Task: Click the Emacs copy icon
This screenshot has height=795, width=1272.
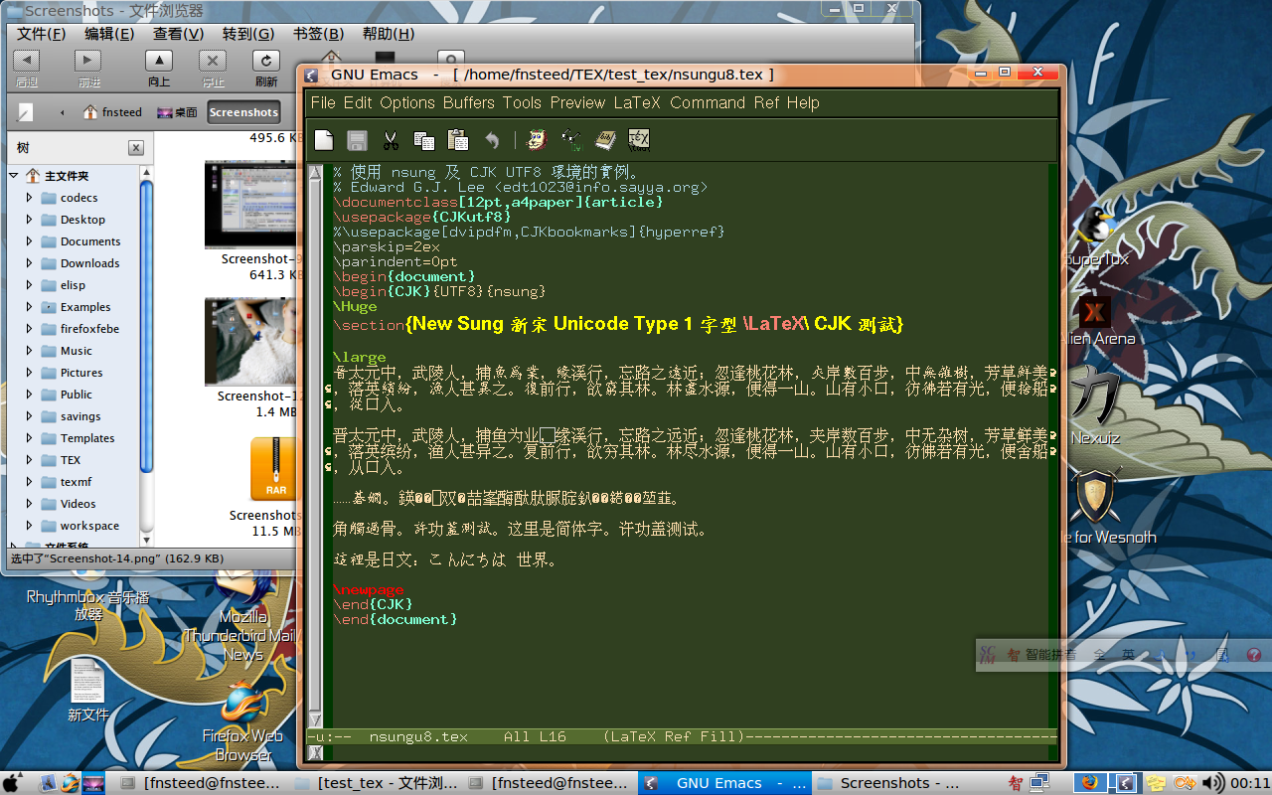Action: pyautogui.click(x=424, y=140)
